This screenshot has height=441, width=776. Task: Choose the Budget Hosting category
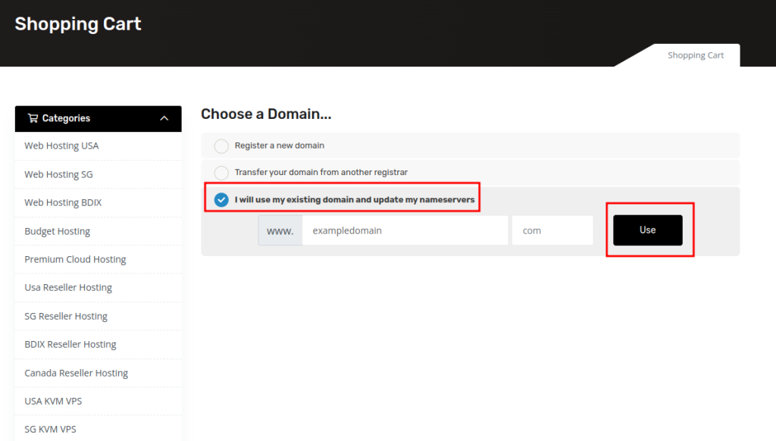(57, 231)
